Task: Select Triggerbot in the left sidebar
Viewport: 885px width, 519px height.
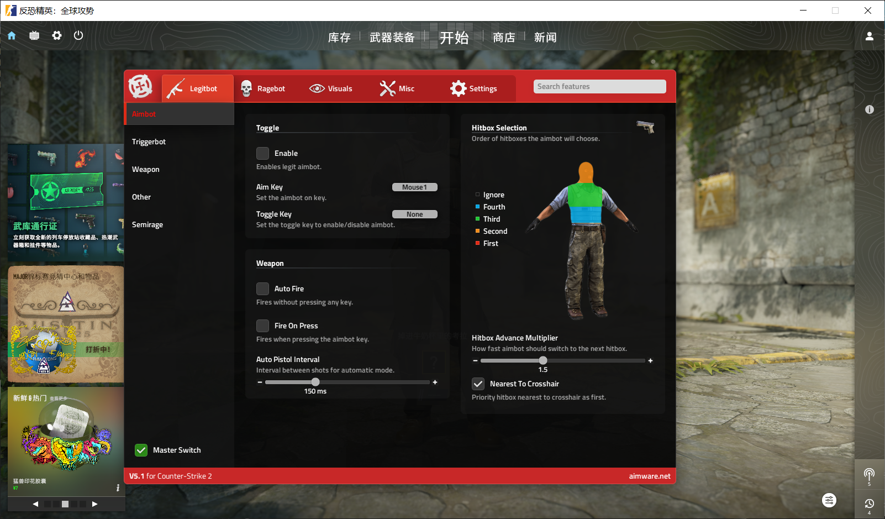Action: pos(149,141)
